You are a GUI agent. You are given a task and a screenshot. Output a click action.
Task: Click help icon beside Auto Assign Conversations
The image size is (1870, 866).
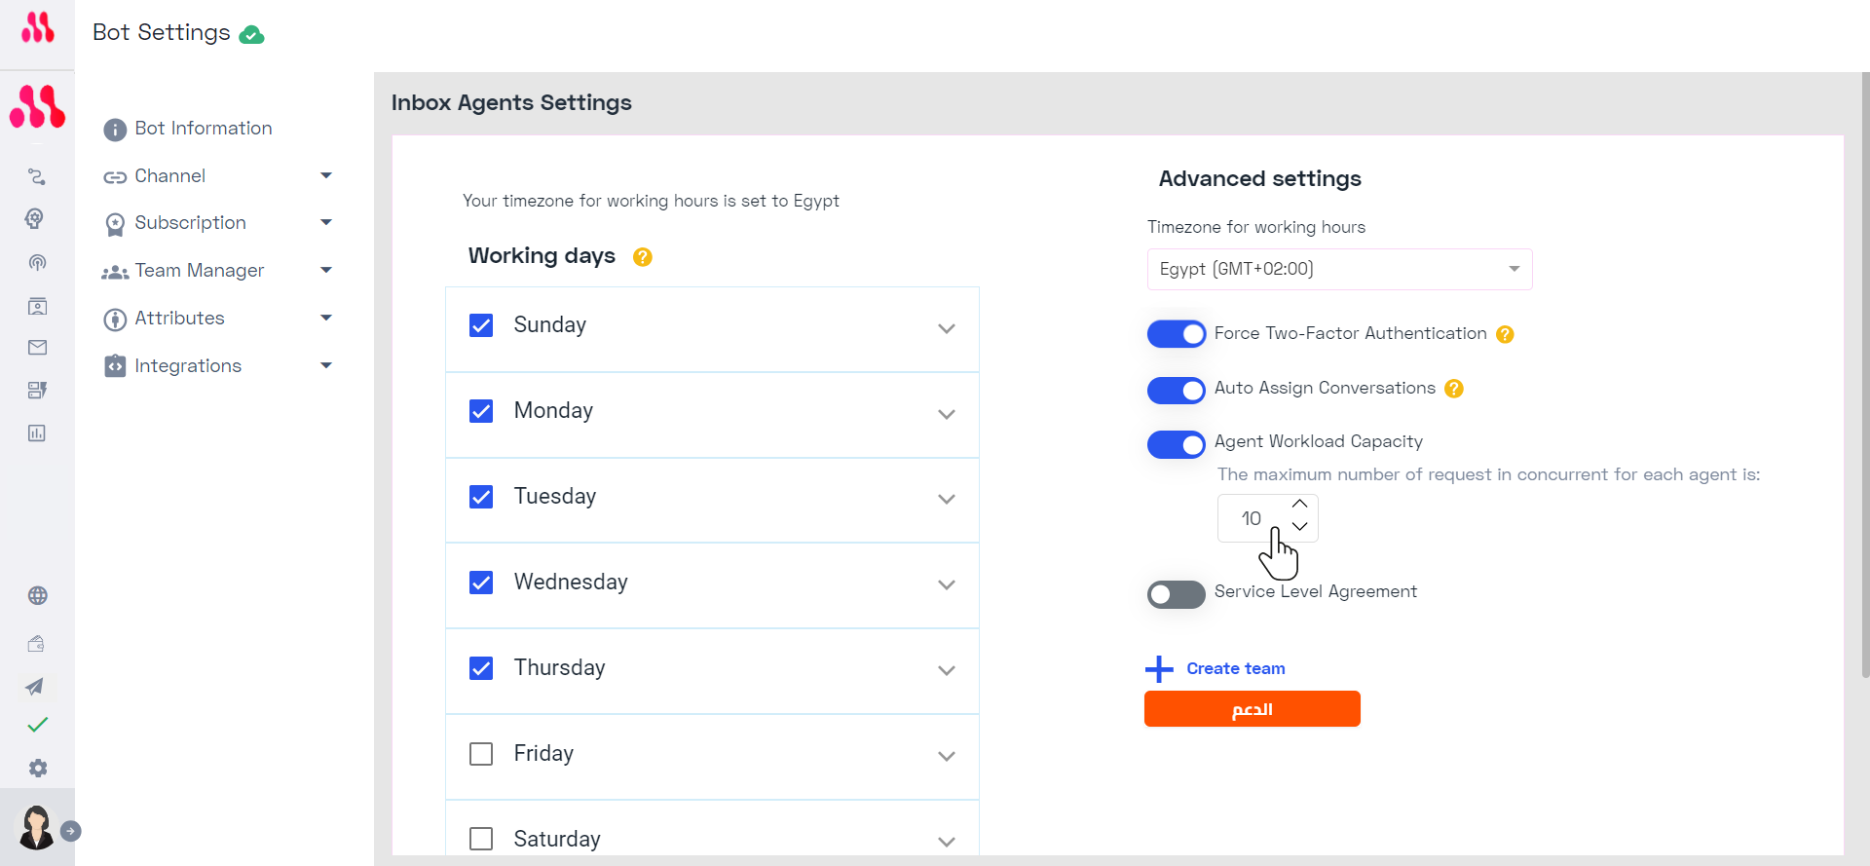pyautogui.click(x=1454, y=389)
